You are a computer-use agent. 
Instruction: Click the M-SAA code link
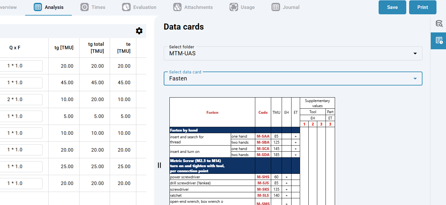tap(263, 136)
